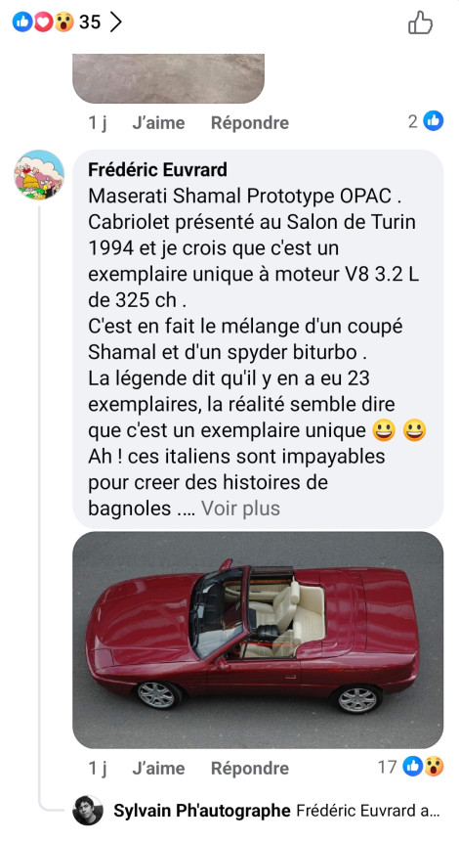Image resolution: width=459 pixels, height=841 pixels.
Task: Open Frédéric Euvrard's profile avatar
Action: tap(38, 175)
